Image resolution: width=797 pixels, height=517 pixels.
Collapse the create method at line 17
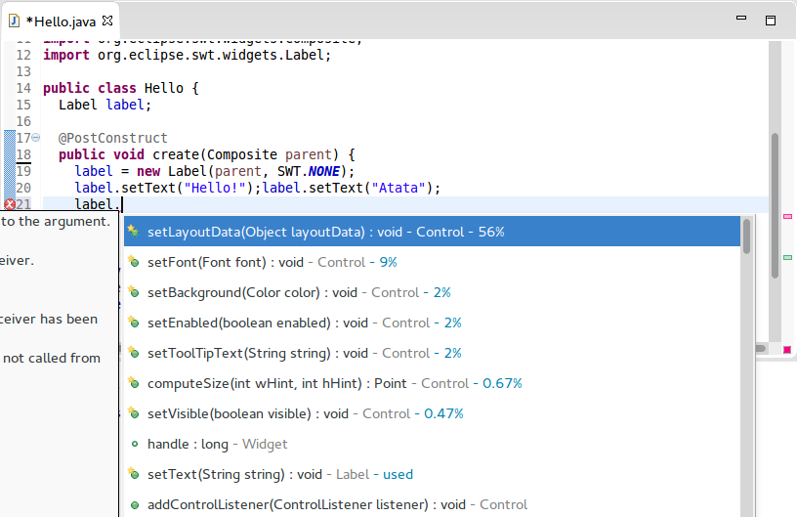[36, 138]
